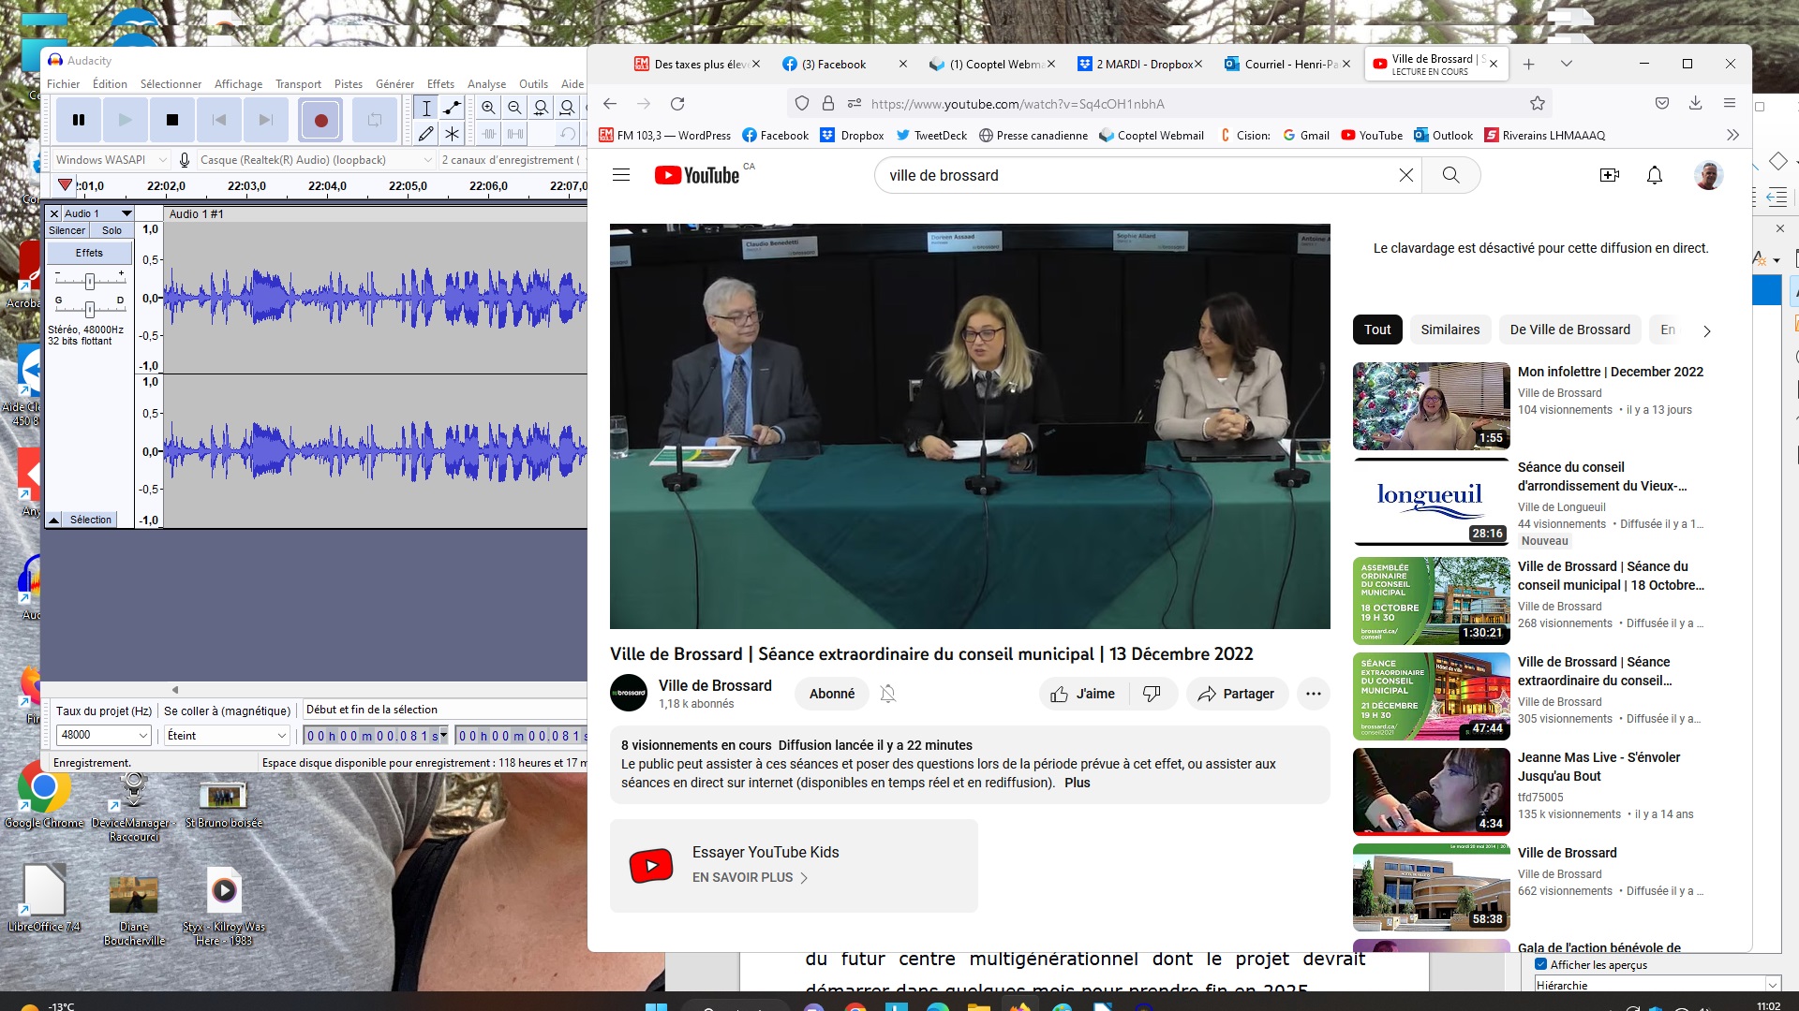Switch to the Courriel Outlook browser tab
The width and height of the screenshot is (1799, 1011).
click(x=1289, y=64)
